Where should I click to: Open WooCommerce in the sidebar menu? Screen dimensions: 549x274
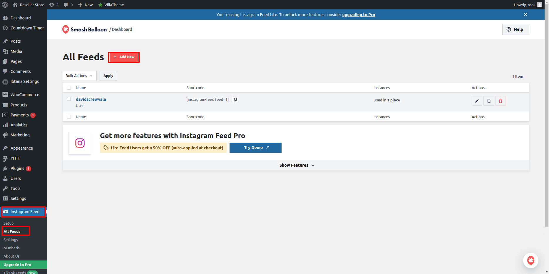pyautogui.click(x=25, y=95)
